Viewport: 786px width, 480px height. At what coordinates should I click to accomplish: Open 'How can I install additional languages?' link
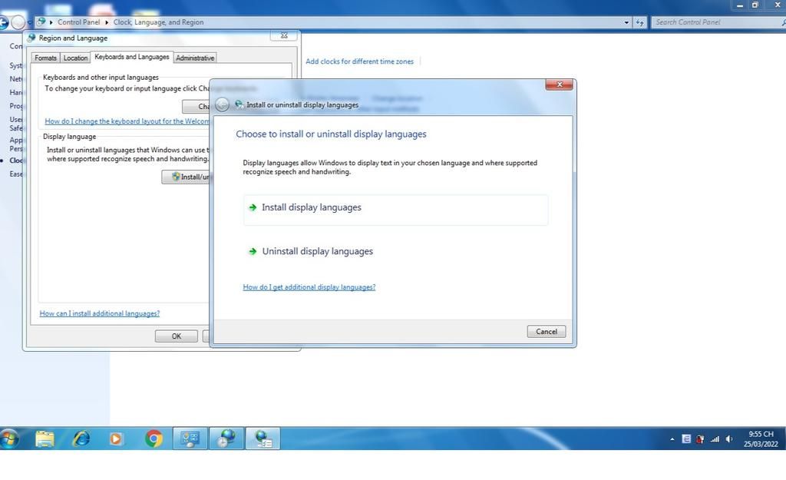[x=100, y=313]
